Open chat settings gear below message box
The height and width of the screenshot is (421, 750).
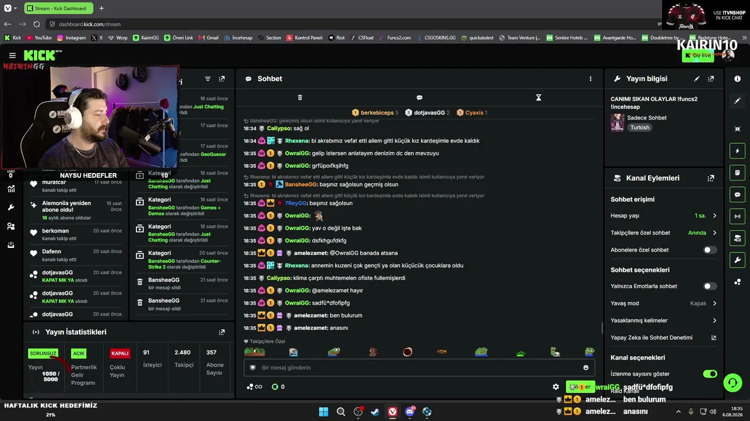click(x=555, y=387)
